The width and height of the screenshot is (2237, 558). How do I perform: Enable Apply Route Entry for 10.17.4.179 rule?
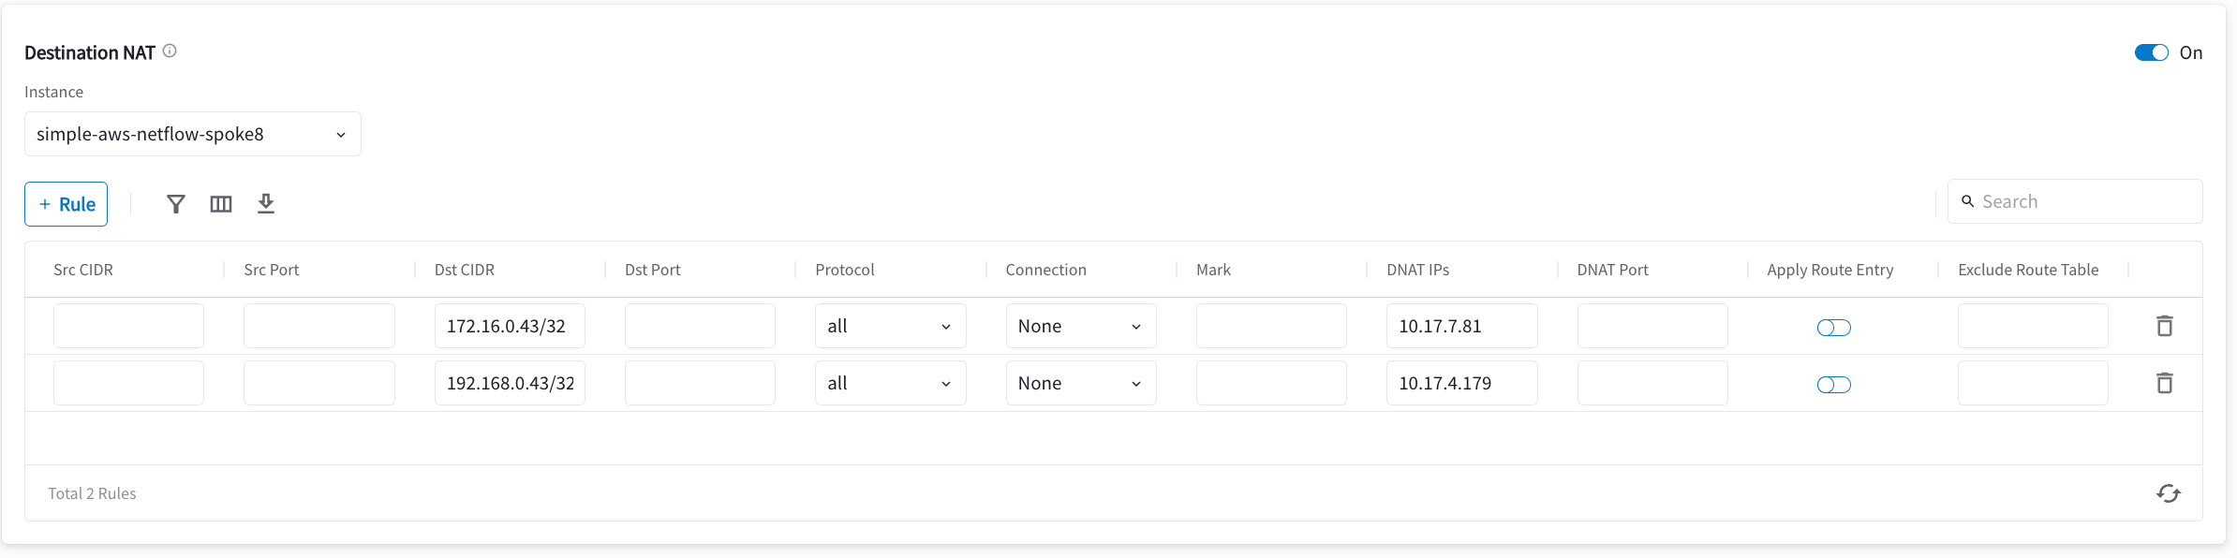[x=1834, y=385]
